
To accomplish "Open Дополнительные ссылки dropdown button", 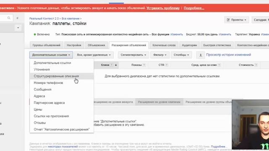I will 51,55.
